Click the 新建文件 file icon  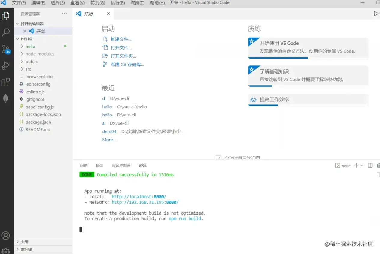coord(105,39)
